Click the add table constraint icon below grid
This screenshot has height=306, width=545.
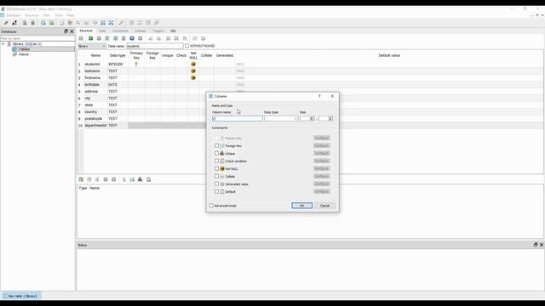[81, 179]
